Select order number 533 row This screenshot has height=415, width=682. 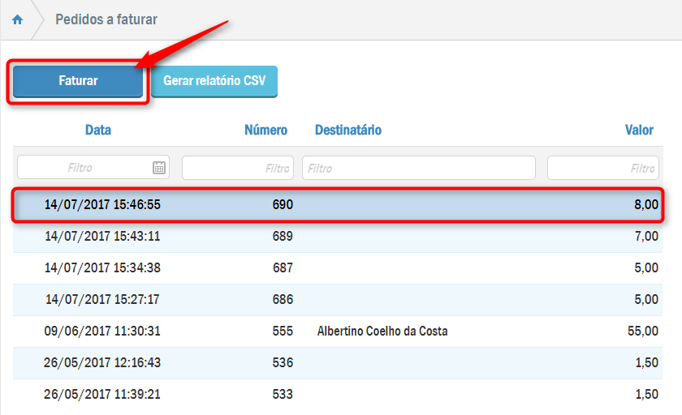(x=337, y=395)
